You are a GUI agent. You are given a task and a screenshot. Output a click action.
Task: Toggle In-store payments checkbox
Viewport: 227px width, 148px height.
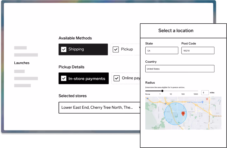click(64, 79)
